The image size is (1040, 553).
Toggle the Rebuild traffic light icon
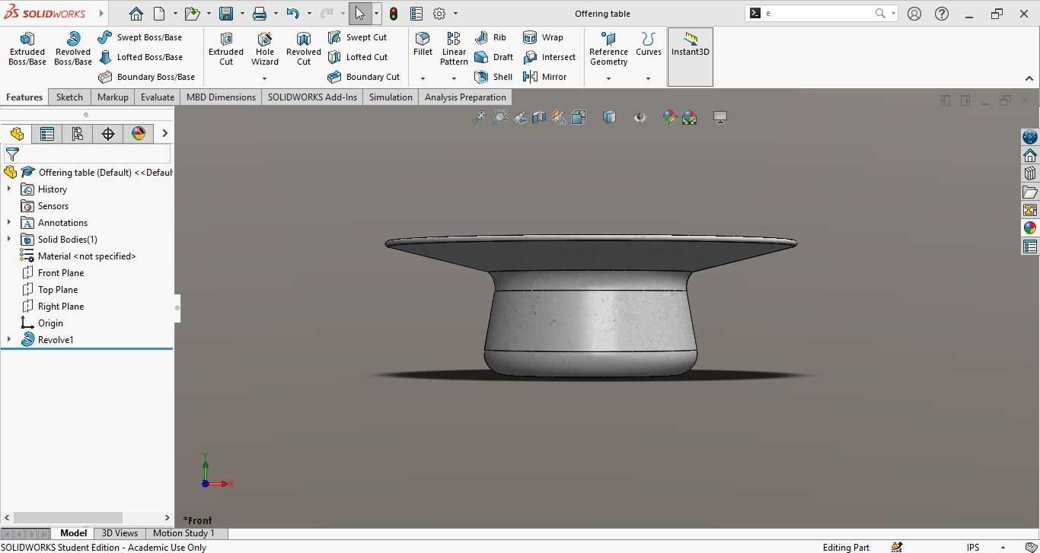tap(394, 14)
